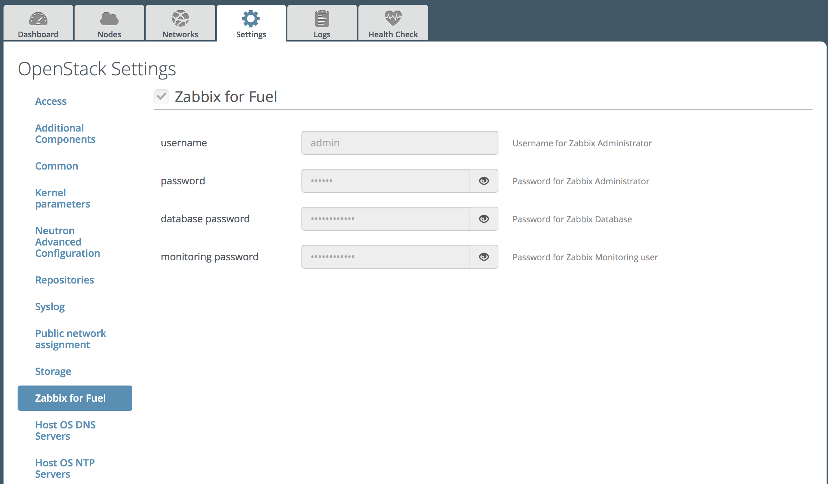Screen dimensions: 828x484
Task: Open Neutron Advanced Configuration
Action: click(68, 242)
